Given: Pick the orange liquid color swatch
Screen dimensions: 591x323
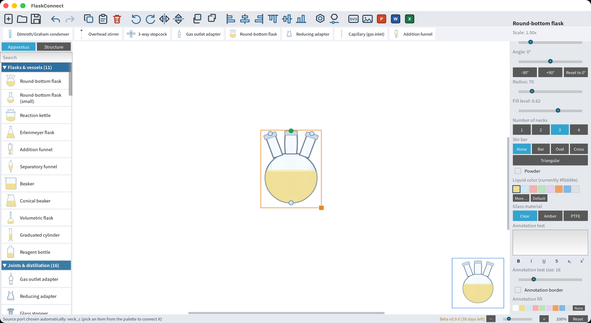Looking at the screenshot, I should click(x=558, y=189).
